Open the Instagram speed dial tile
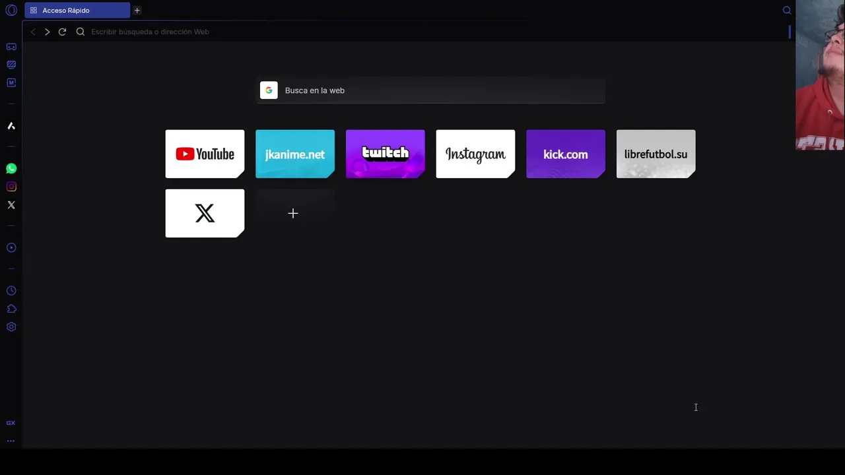Image resolution: width=845 pixels, height=475 pixels. point(475,154)
